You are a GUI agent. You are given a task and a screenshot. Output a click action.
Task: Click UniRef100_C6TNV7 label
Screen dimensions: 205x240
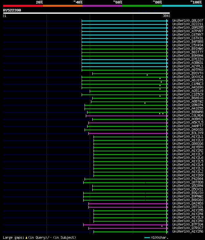pos(188,35)
